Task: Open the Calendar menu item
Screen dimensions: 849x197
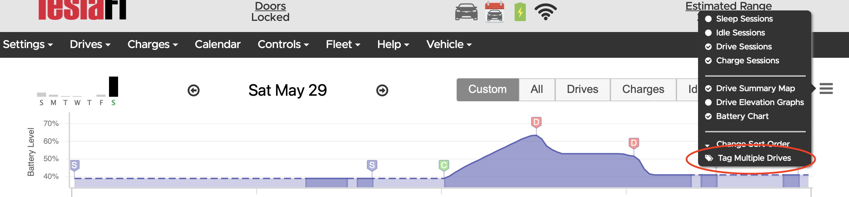Action: [218, 45]
